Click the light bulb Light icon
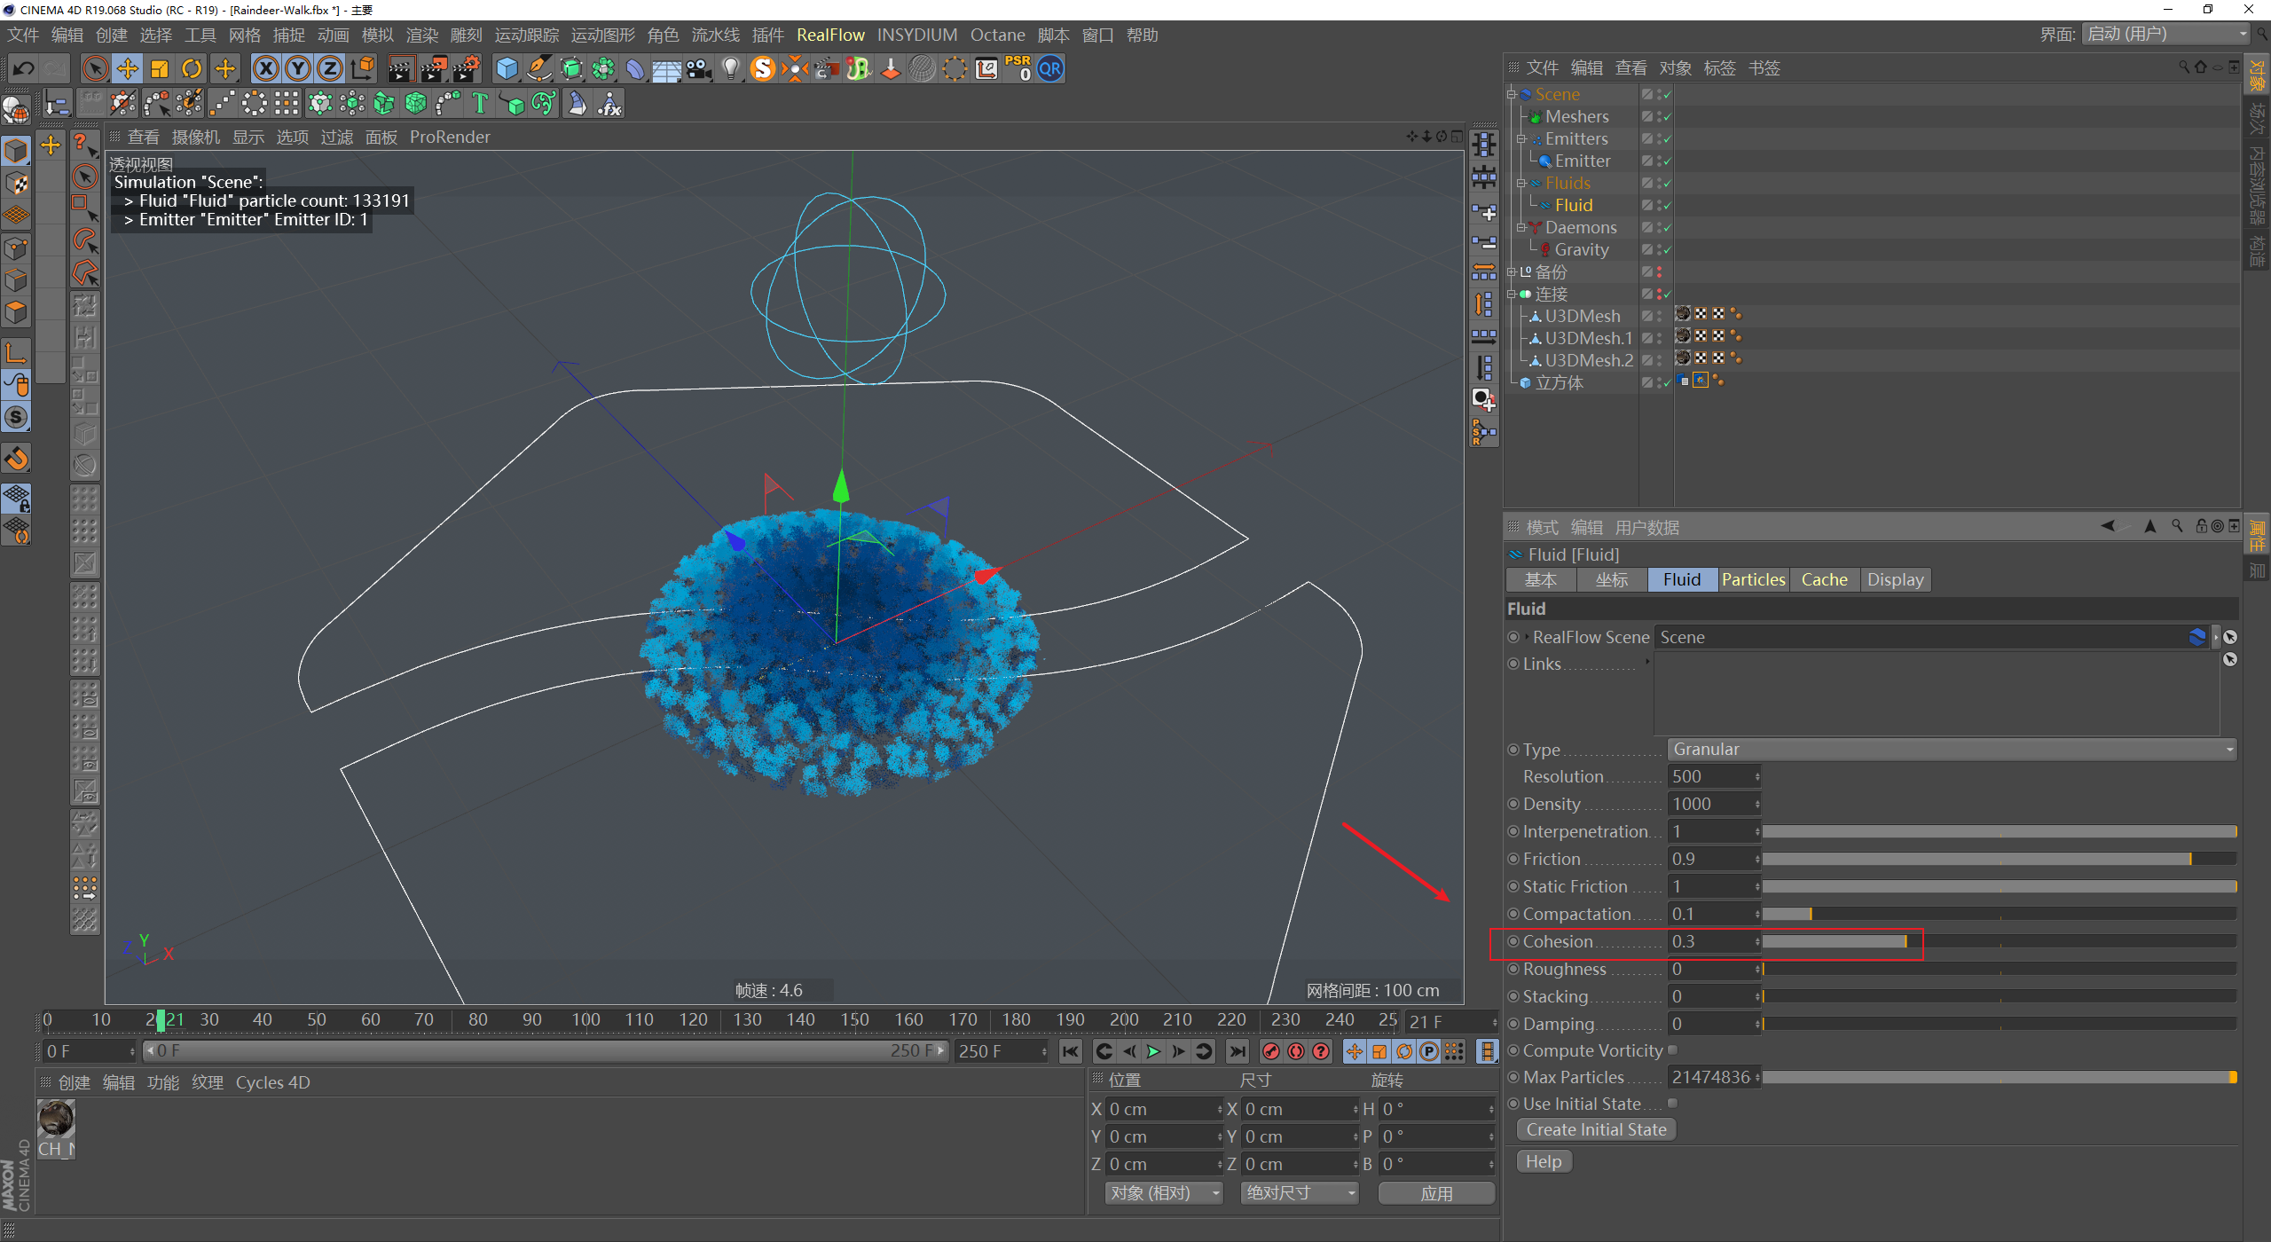The height and width of the screenshot is (1242, 2271). click(730, 68)
